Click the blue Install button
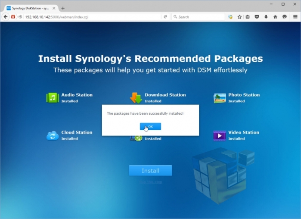The image size is (301, 219). [150, 170]
